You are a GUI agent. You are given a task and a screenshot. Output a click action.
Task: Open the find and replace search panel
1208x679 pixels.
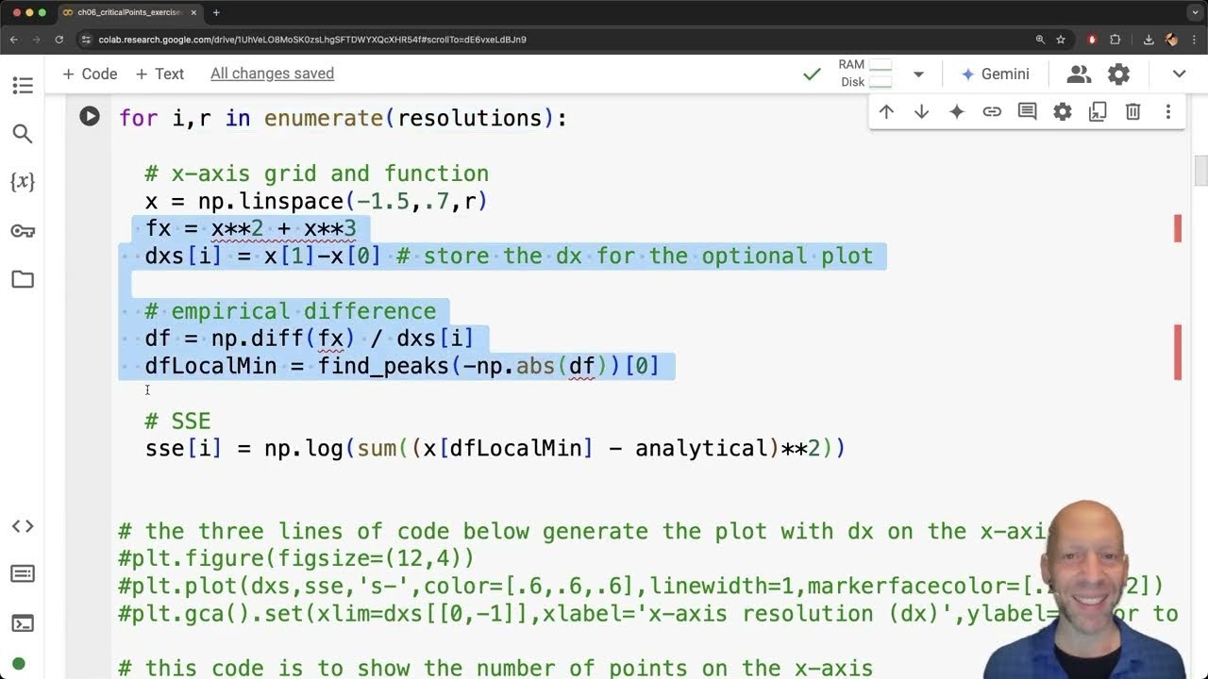point(23,134)
